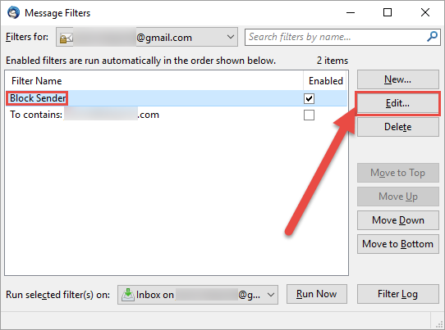Screen dimensions: 445x330
Task: Click Move to Bottom button
Action: coord(398,244)
